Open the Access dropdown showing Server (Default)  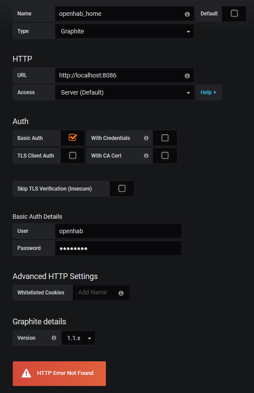coord(124,92)
